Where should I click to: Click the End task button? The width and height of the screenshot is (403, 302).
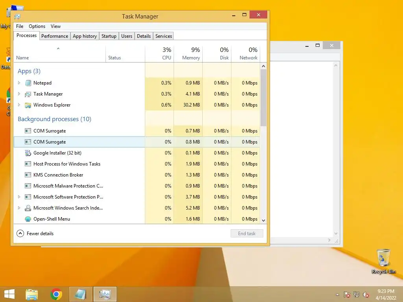click(247, 234)
